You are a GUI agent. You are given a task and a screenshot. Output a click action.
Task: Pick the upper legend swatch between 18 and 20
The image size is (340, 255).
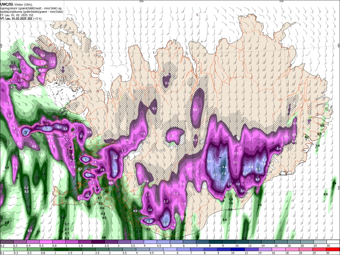click(294, 242)
